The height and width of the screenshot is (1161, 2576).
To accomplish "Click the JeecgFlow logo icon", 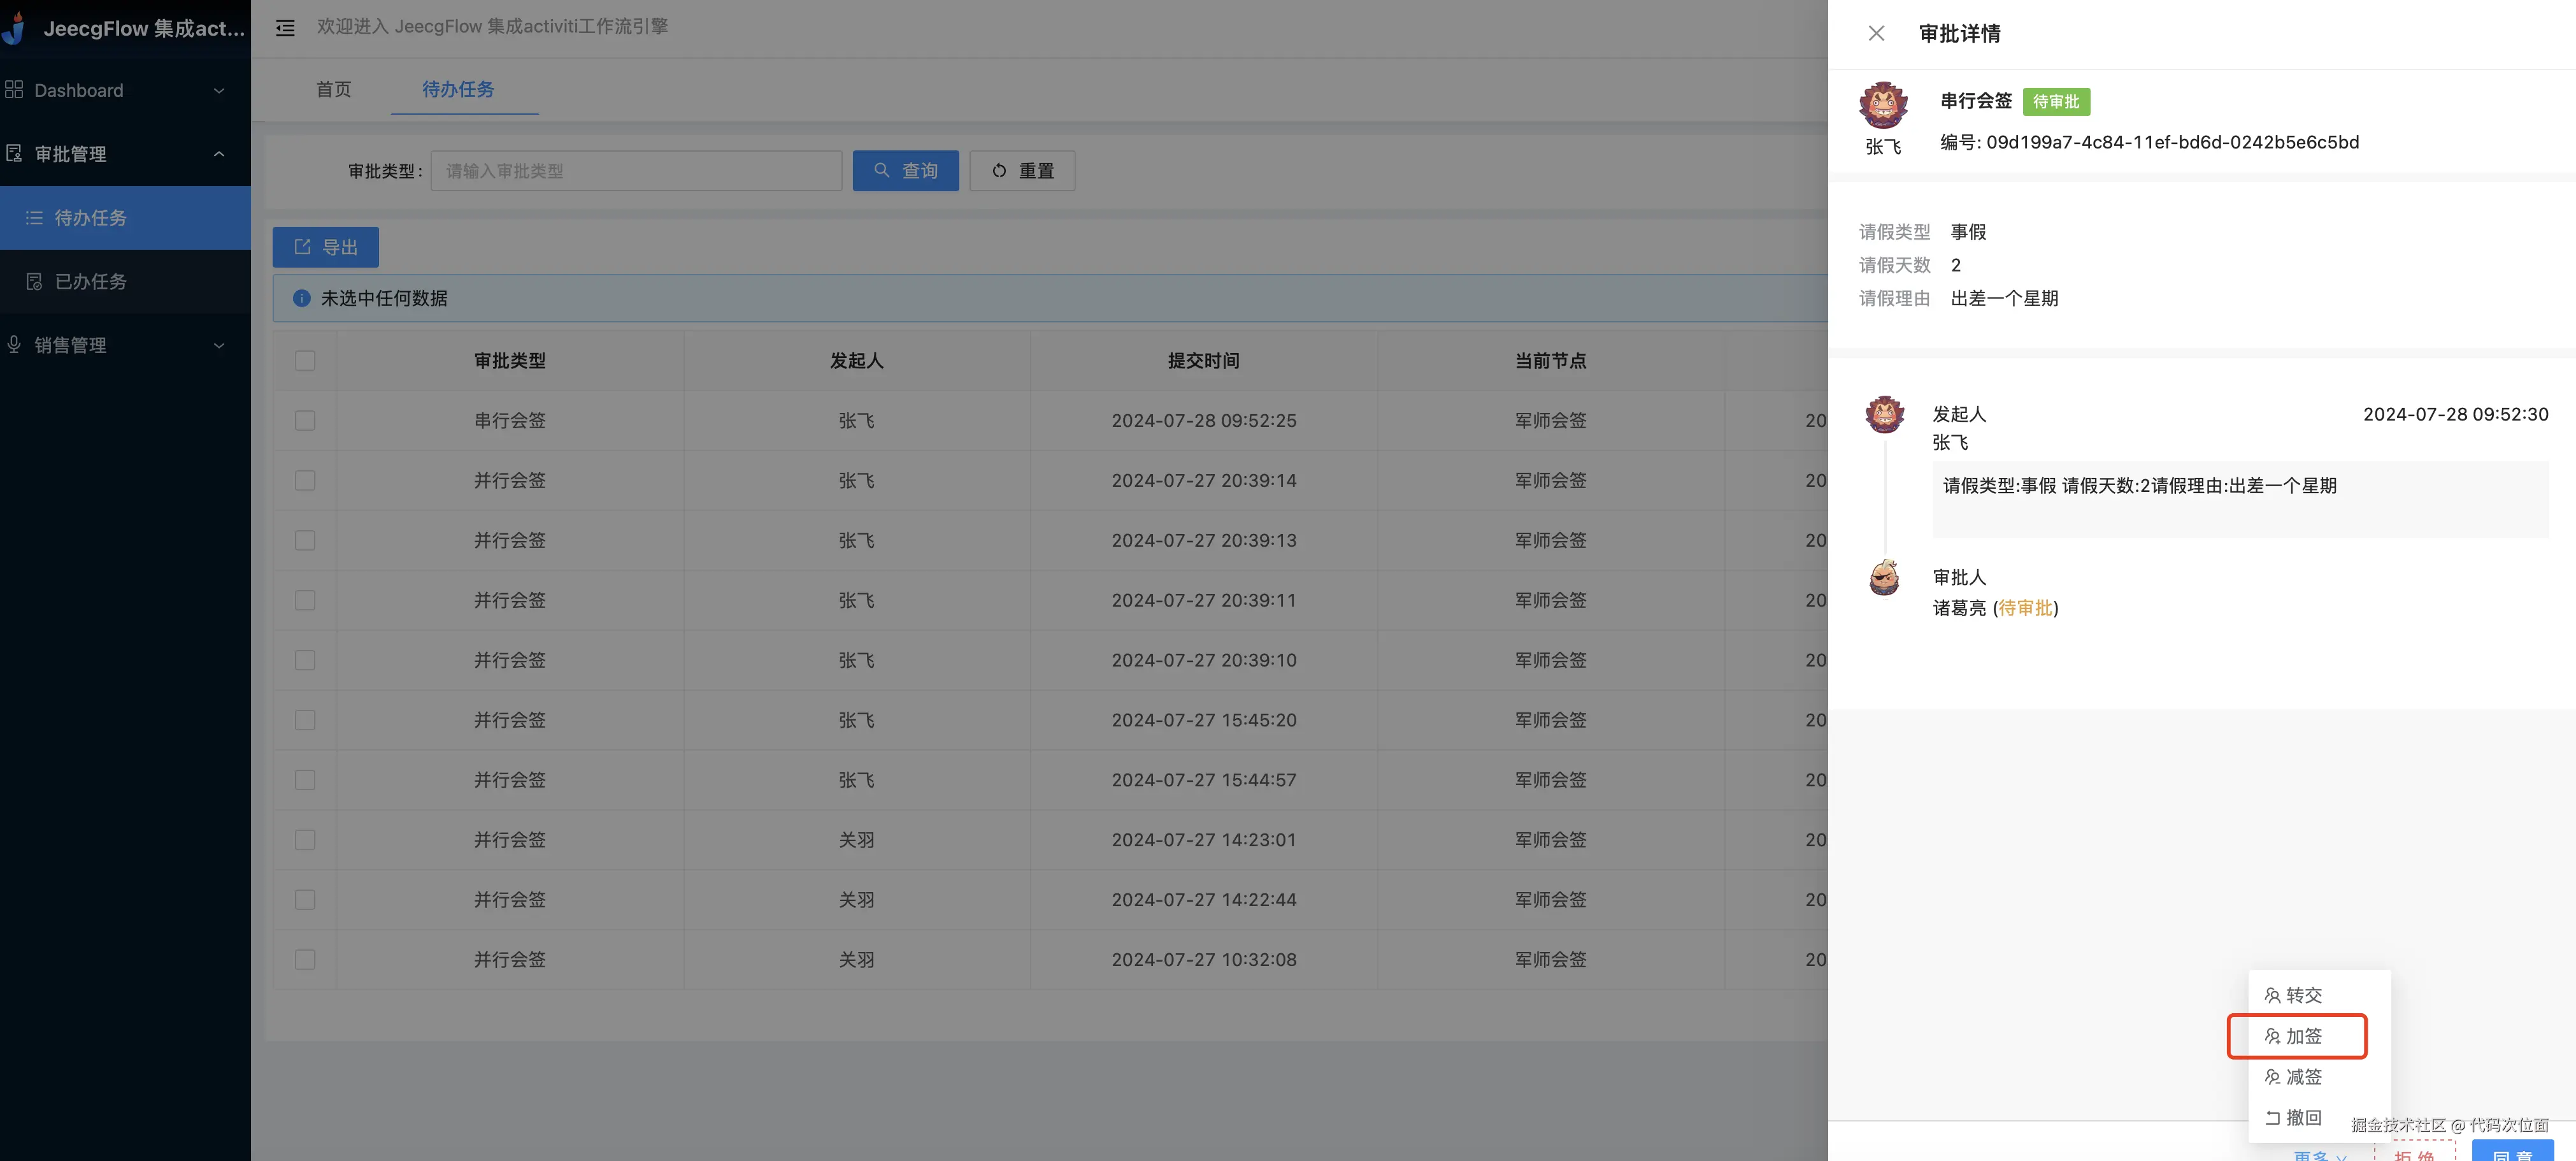I will pos(14,28).
